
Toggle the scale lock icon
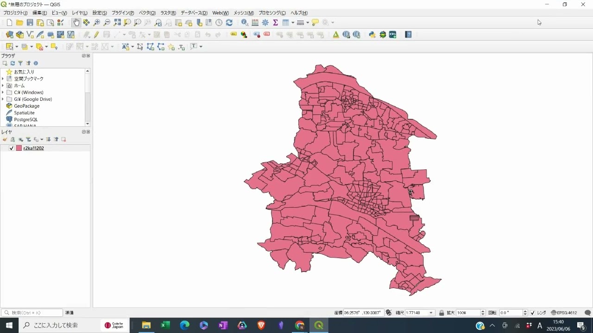point(442,313)
